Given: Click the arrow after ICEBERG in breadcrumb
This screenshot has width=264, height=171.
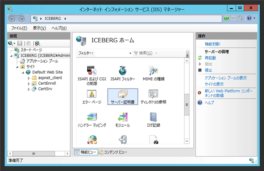Looking at the screenshot, I should tap(65, 19).
